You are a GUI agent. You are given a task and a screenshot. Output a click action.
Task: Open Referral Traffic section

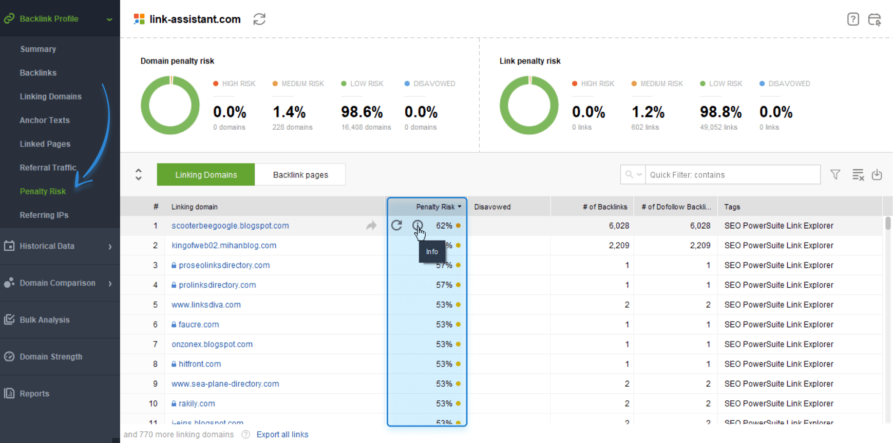[x=48, y=168]
